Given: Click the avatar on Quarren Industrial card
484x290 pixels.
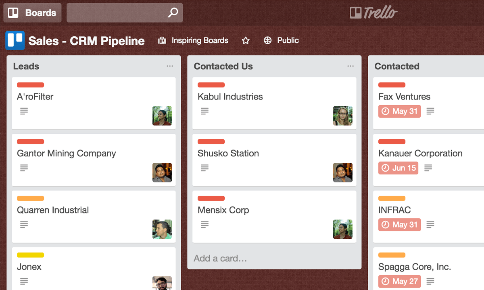Looking at the screenshot, I should (162, 229).
